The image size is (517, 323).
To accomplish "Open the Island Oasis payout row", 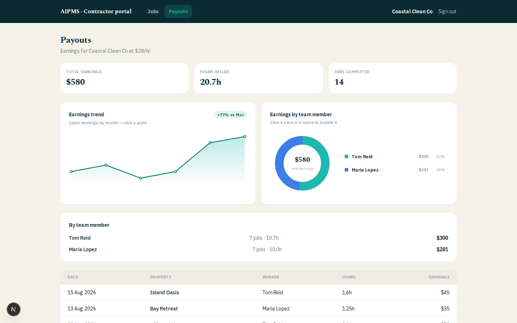I will coord(258,292).
